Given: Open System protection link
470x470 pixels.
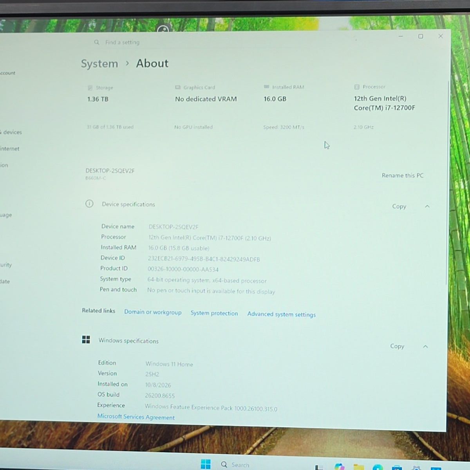Looking at the screenshot, I should coord(214,313).
